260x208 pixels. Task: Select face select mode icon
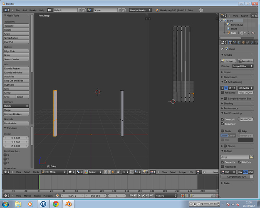tap(113, 172)
